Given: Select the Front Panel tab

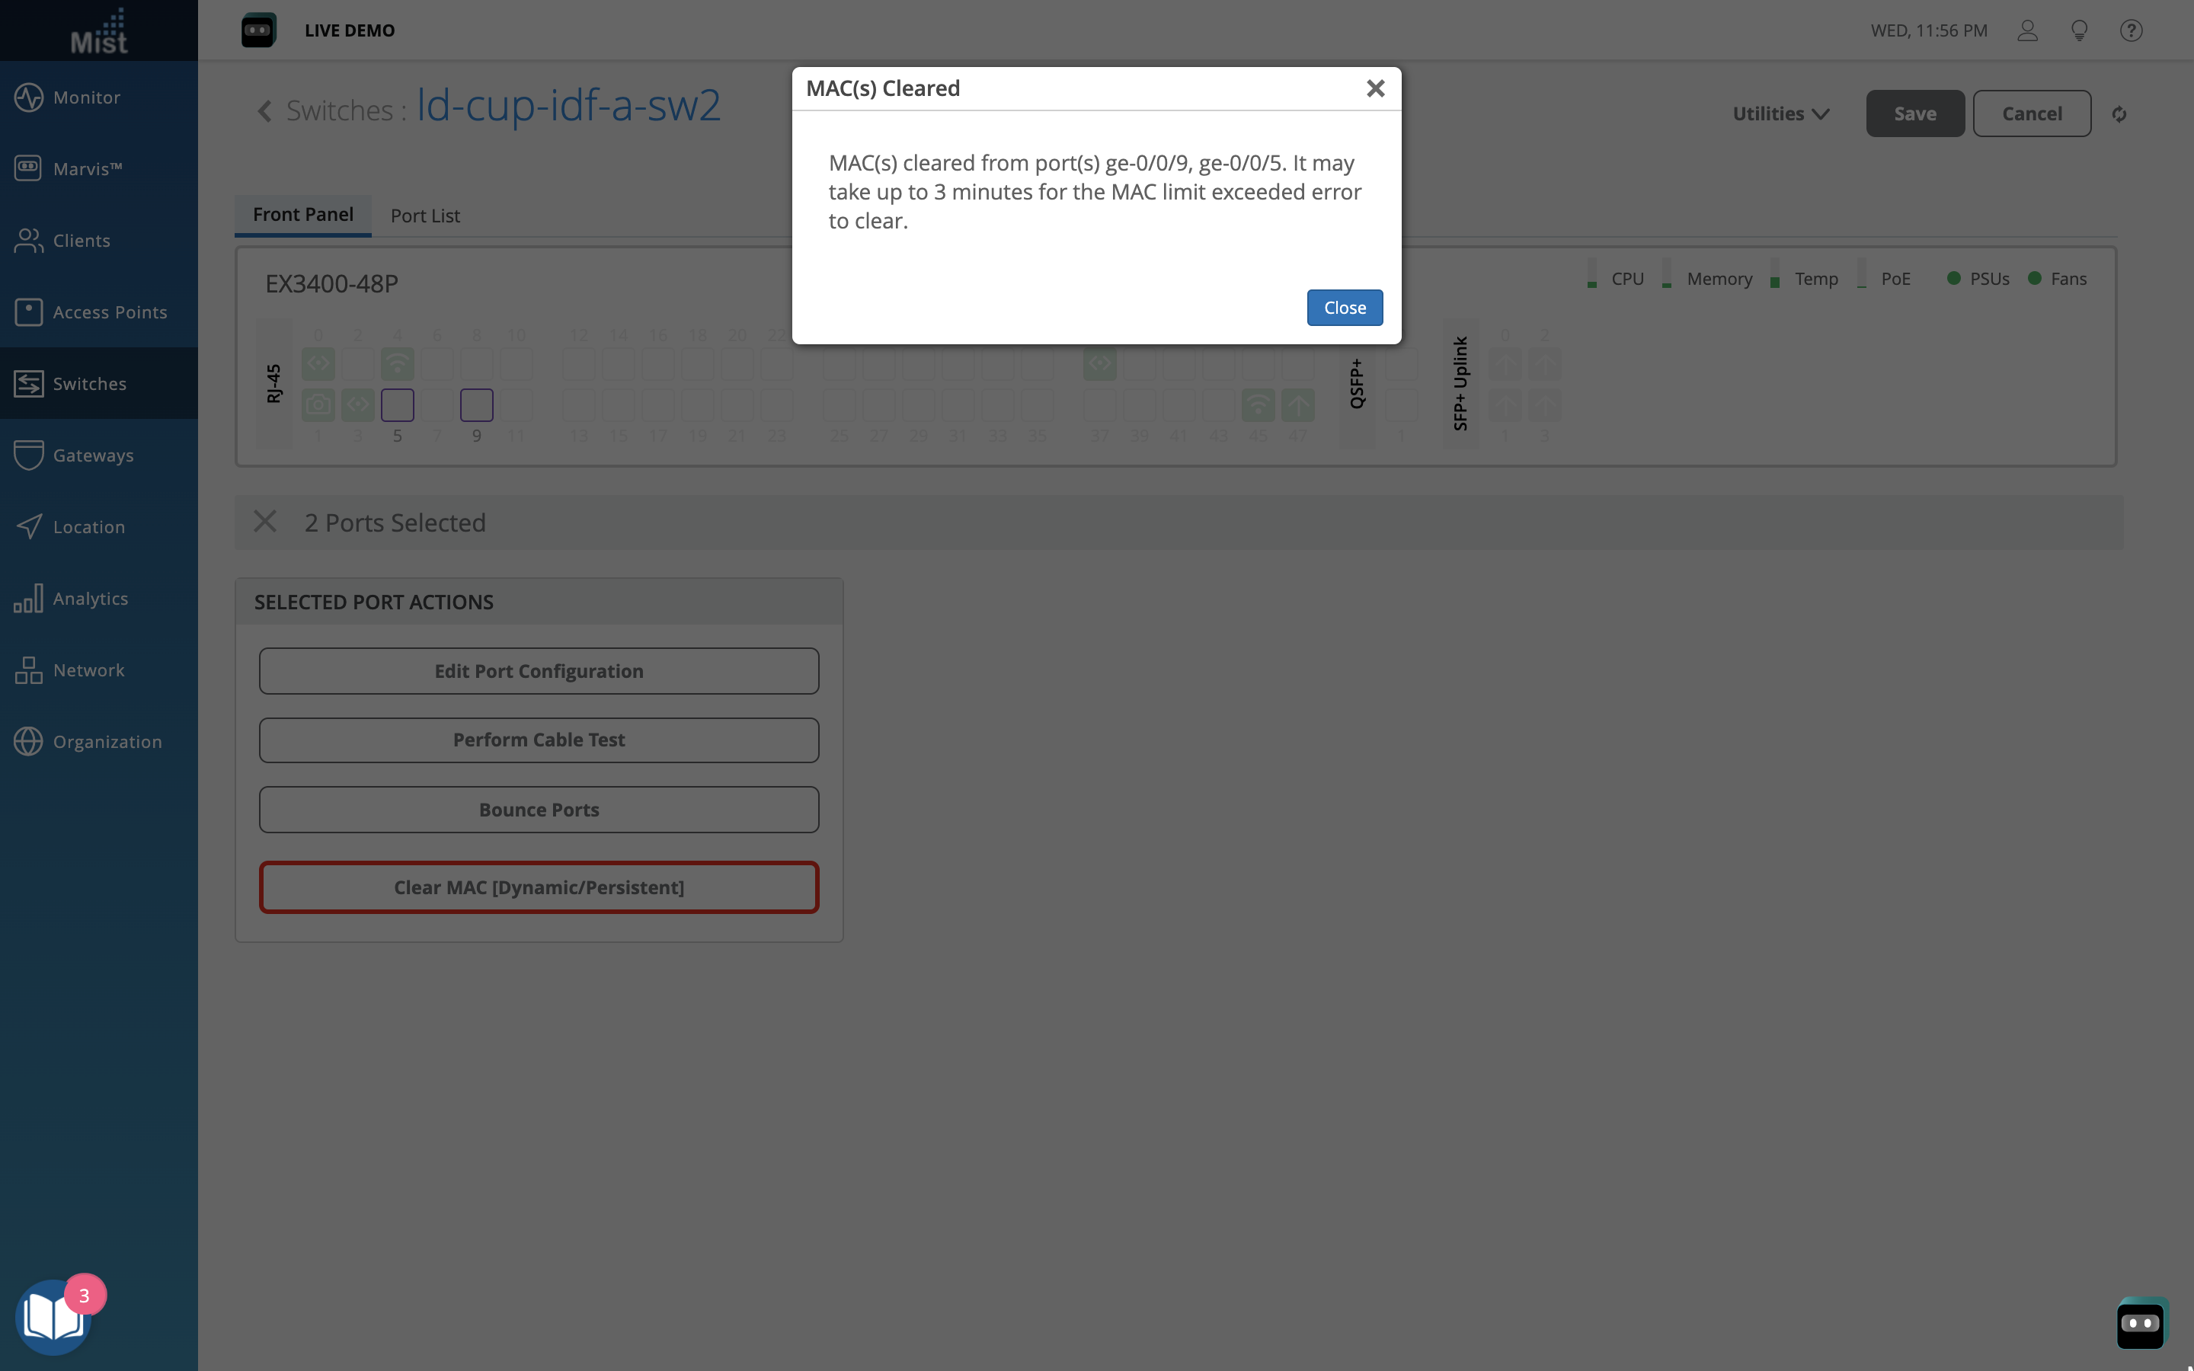Looking at the screenshot, I should (302, 215).
